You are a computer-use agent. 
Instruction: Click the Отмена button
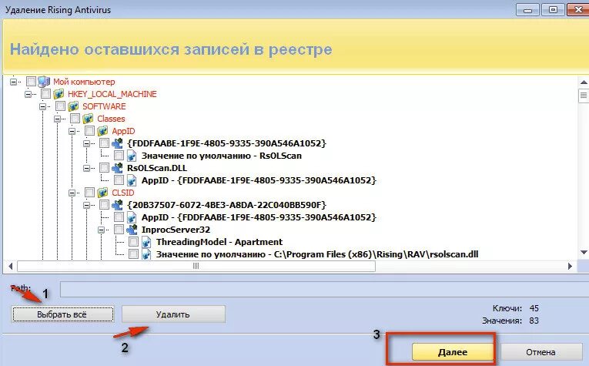pos(540,352)
